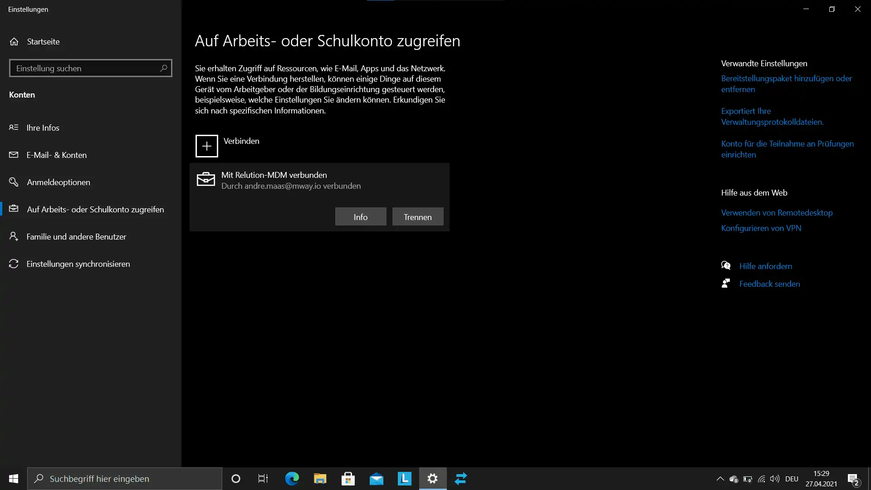Screen dimensions: 871x490
Task: Go to Startseite
Action: point(91,41)
